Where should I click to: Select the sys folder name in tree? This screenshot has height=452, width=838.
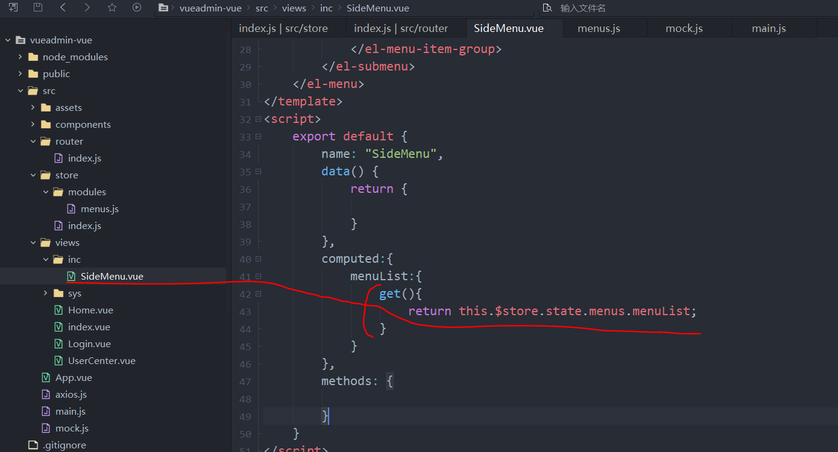click(x=75, y=293)
